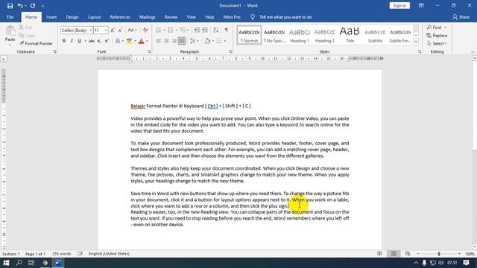Adjust the zoom slider
The width and height of the screenshot is (477, 268).
click(x=439, y=254)
